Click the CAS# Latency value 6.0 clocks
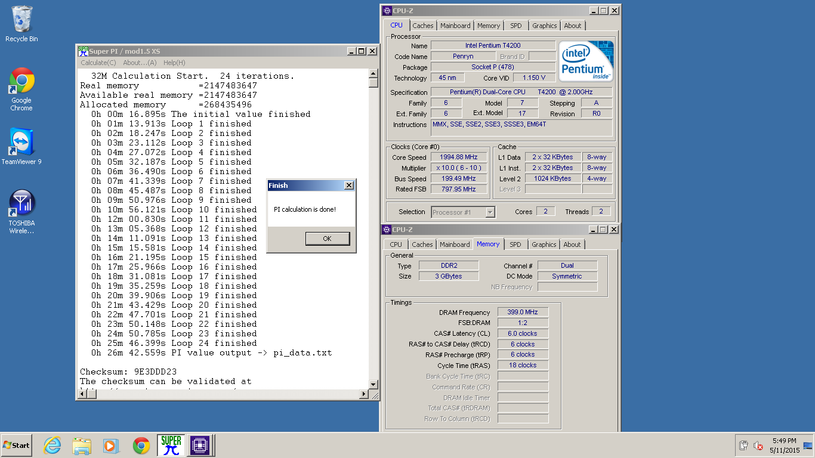The width and height of the screenshot is (815, 458). (523, 334)
